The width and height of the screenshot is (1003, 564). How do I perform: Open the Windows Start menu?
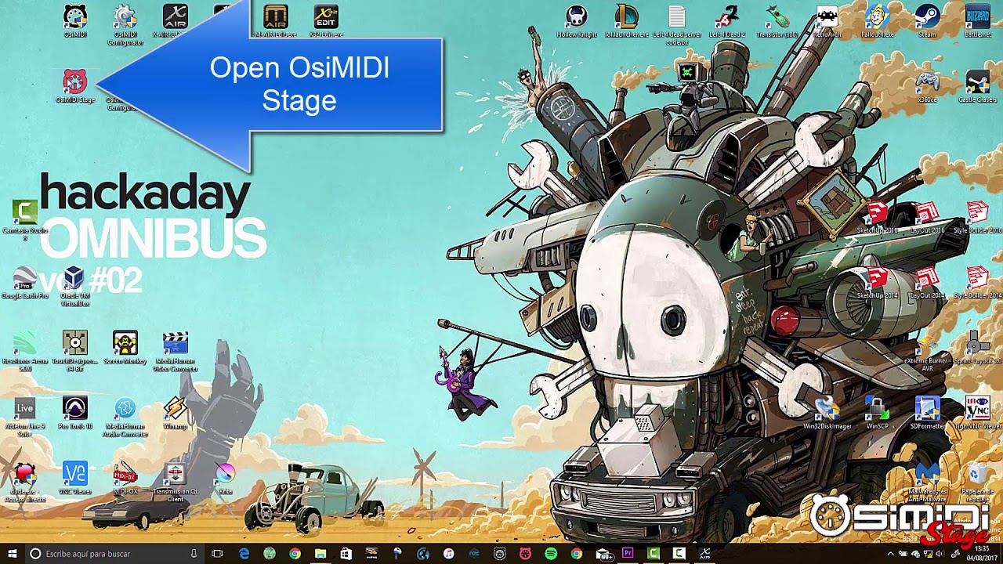point(11,554)
